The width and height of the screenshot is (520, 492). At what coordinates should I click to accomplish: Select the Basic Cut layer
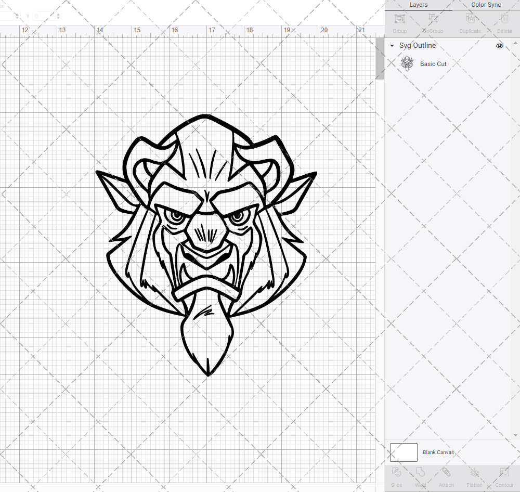click(x=433, y=63)
